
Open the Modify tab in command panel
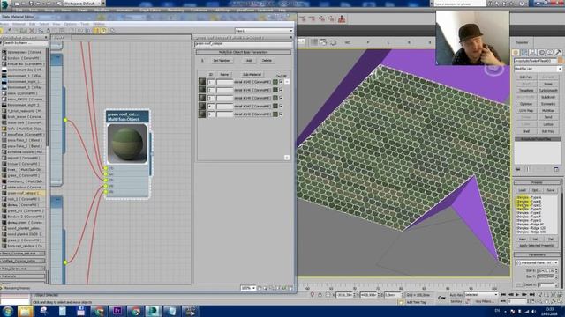(524, 53)
